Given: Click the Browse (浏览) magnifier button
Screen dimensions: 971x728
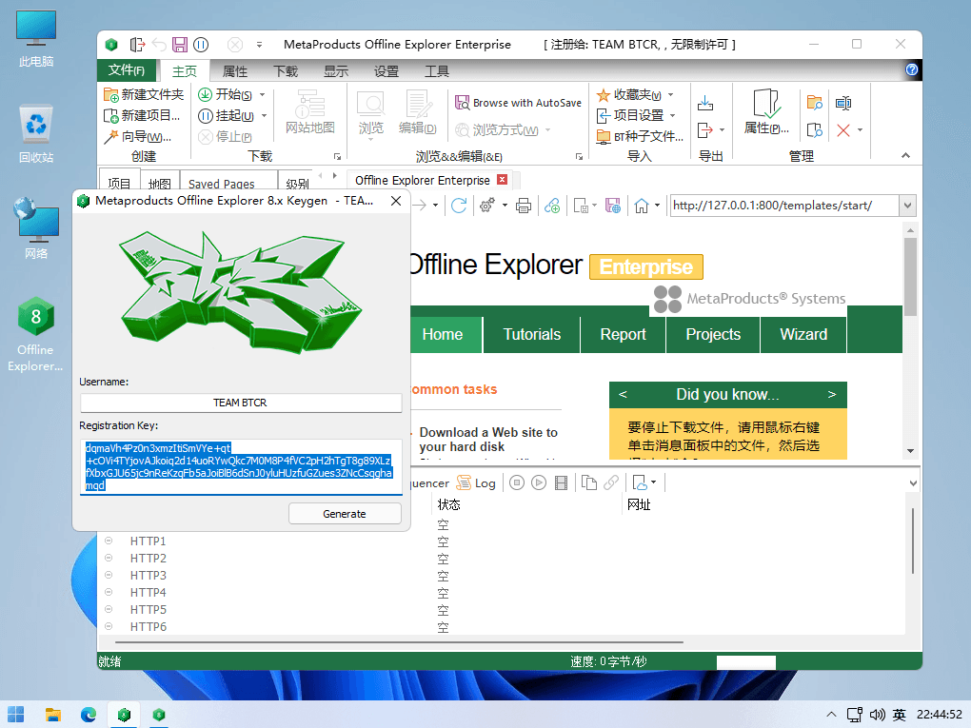Looking at the screenshot, I should (371, 112).
